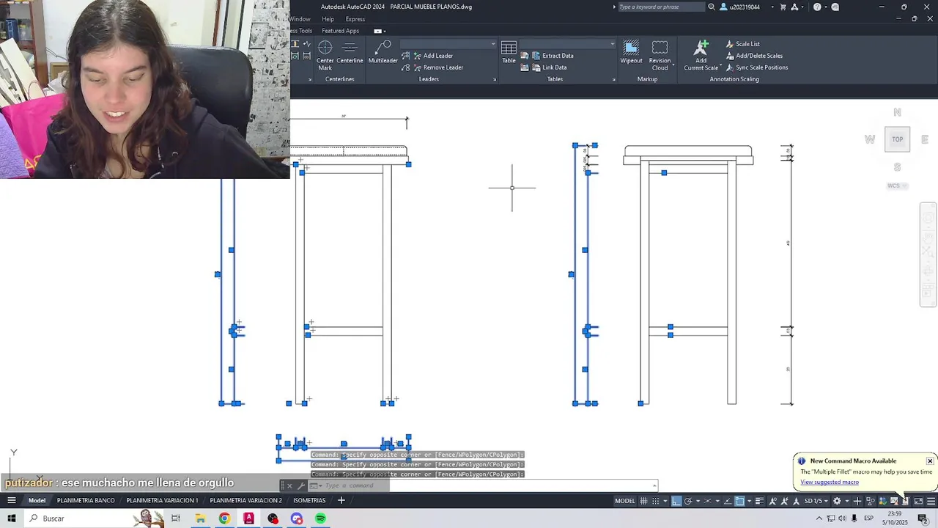
Task: Switch to the Featured Apps ribbon tab
Action: pos(340,31)
